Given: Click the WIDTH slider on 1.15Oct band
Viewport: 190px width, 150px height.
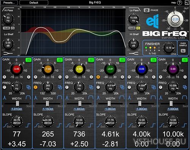Looking at the screenshot, I should [47, 104].
